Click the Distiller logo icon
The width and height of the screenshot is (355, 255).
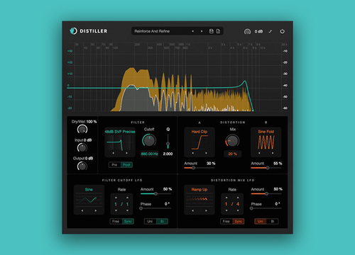(73, 31)
